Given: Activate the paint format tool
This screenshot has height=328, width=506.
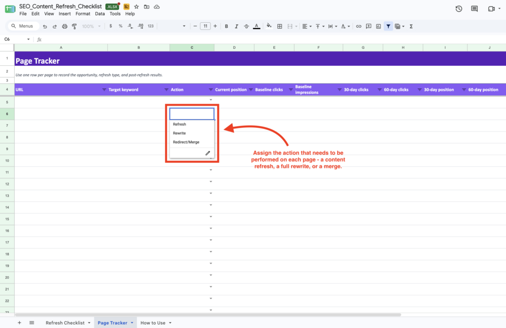Looking at the screenshot, I should [x=74, y=27].
